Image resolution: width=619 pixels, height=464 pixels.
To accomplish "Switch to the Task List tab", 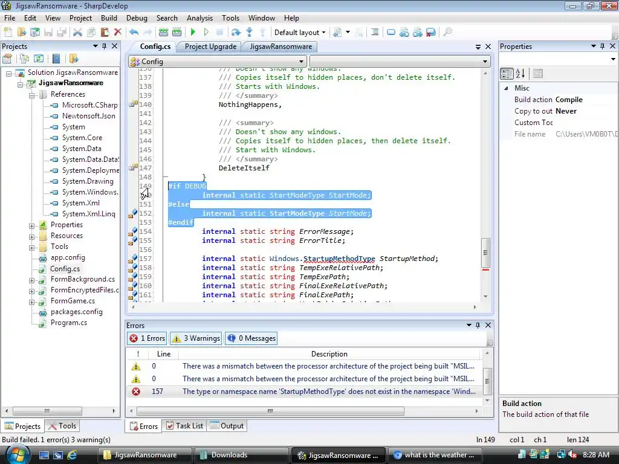I will 185,426.
